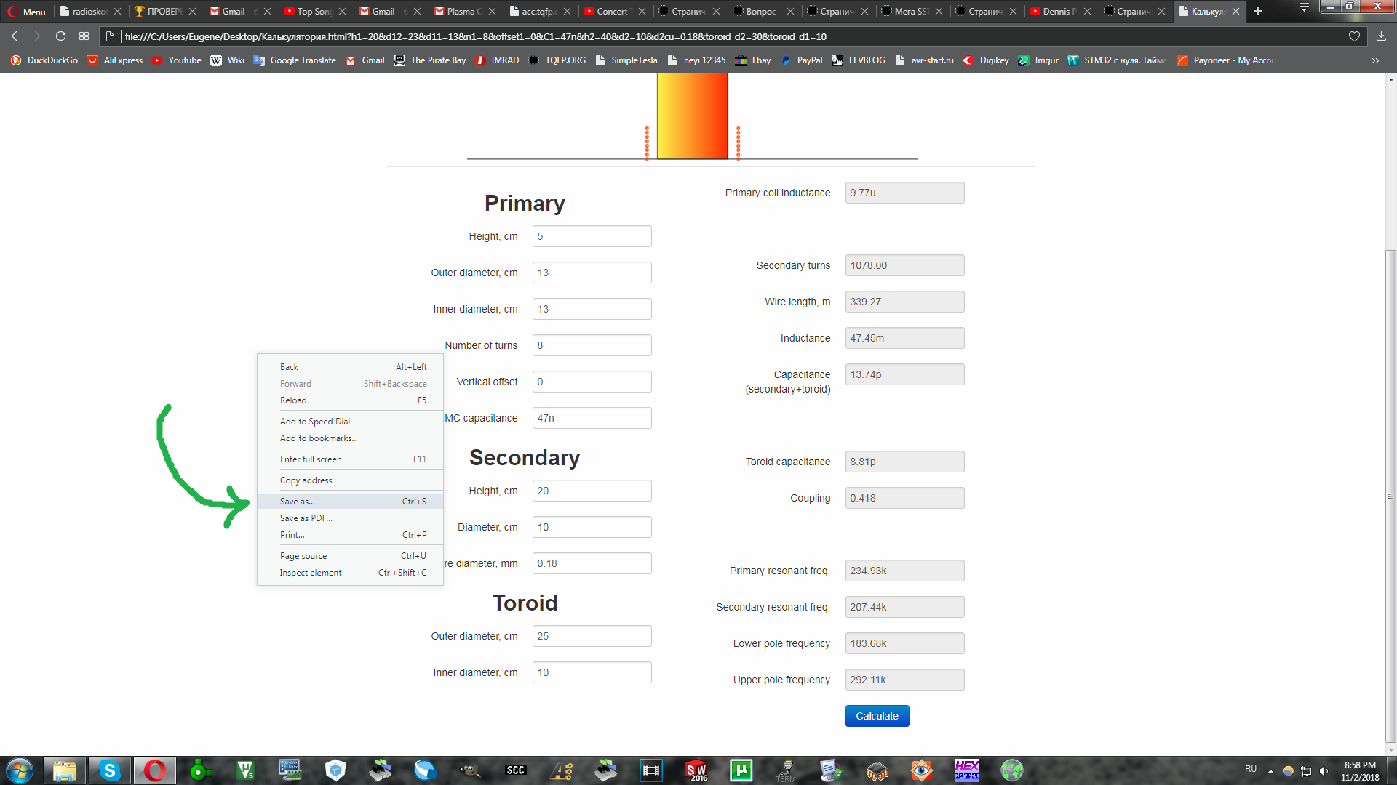Click the Number of turns input field

coord(592,345)
